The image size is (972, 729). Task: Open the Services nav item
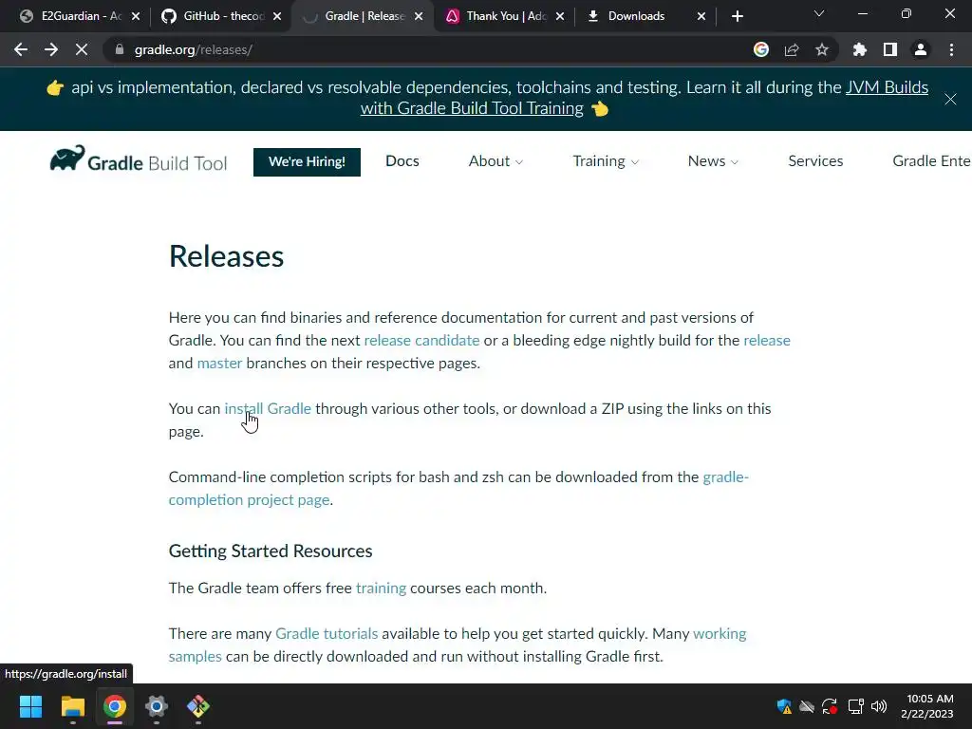click(815, 161)
